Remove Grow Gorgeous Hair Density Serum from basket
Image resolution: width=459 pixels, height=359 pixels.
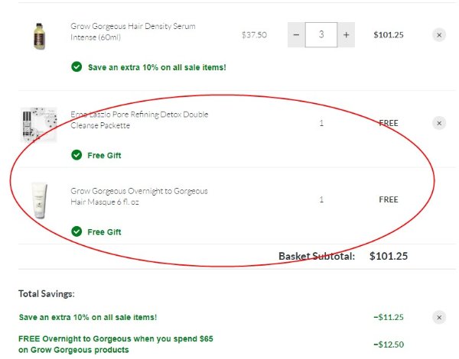(x=439, y=35)
